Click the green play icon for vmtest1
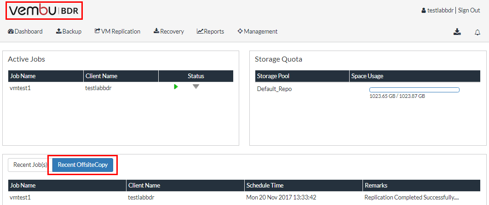Viewport: 489px width, 205px height. tap(176, 86)
